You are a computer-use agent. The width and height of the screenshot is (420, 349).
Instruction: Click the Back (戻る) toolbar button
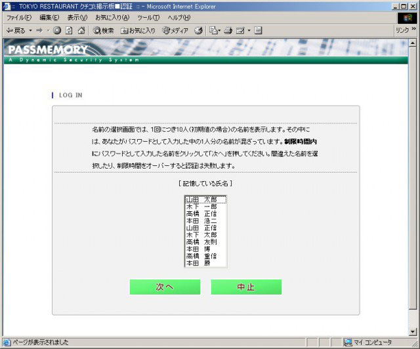(16, 30)
